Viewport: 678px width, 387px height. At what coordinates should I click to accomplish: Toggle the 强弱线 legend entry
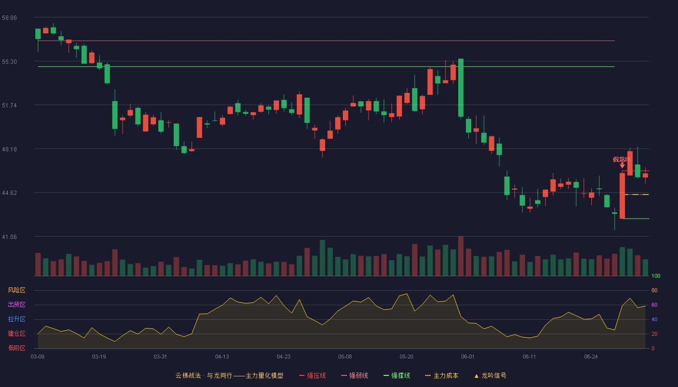pyautogui.click(x=354, y=375)
